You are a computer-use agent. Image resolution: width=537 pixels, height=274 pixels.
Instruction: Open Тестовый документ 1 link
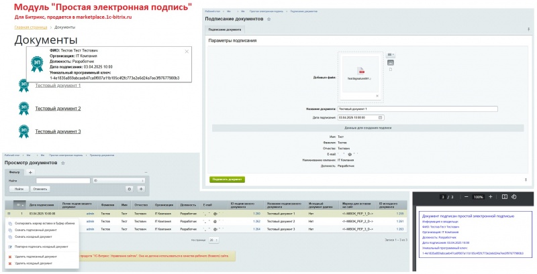tap(58, 85)
